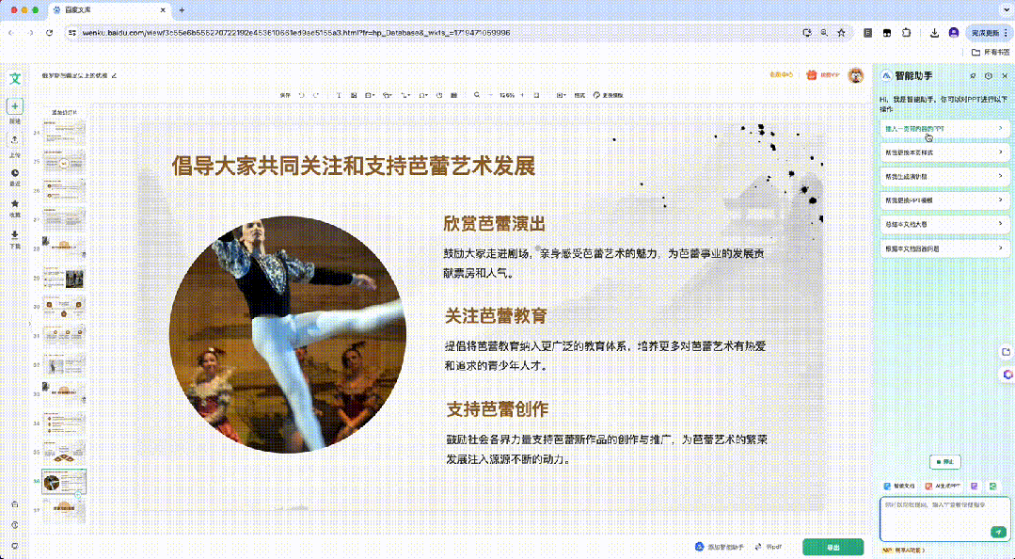Click the green plus new-document icon

pyautogui.click(x=16, y=105)
